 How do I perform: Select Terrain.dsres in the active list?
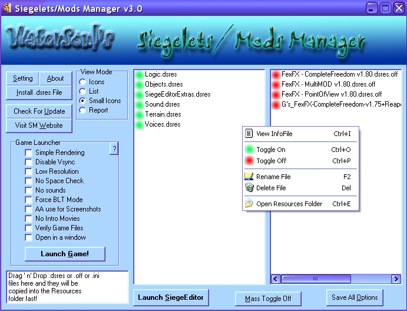pyautogui.click(x=163, y=115)
